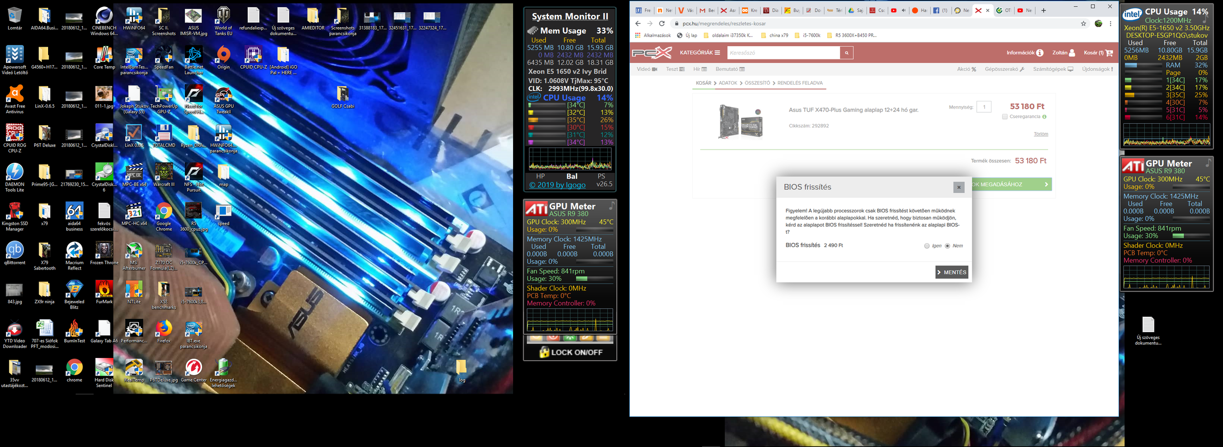Screen dimensions: 1223x447
Task: Open the HWiNFO64 desktop shortcut
Action: click(134, 19)
